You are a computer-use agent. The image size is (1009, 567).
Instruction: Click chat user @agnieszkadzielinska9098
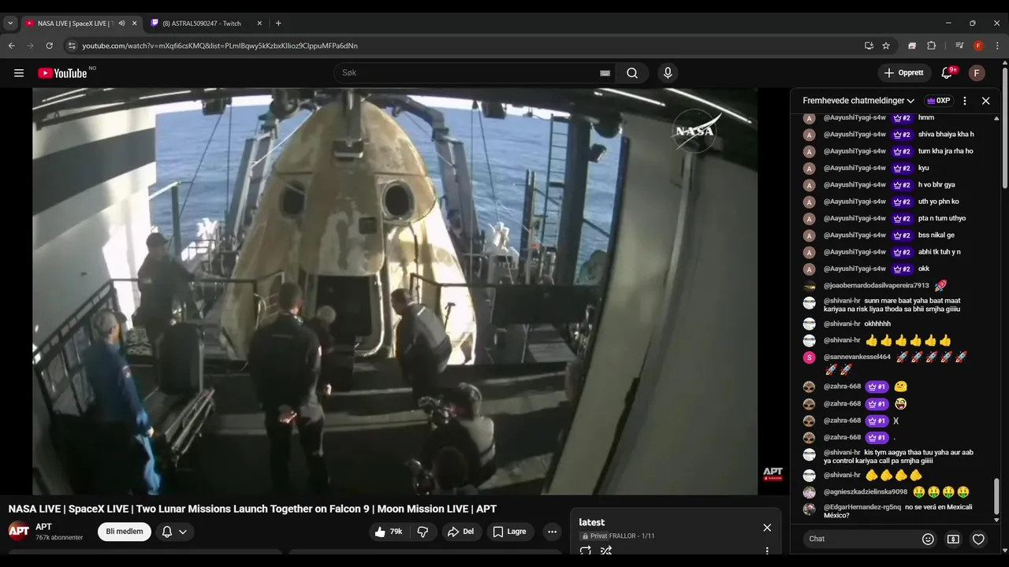tap(865, 492)
